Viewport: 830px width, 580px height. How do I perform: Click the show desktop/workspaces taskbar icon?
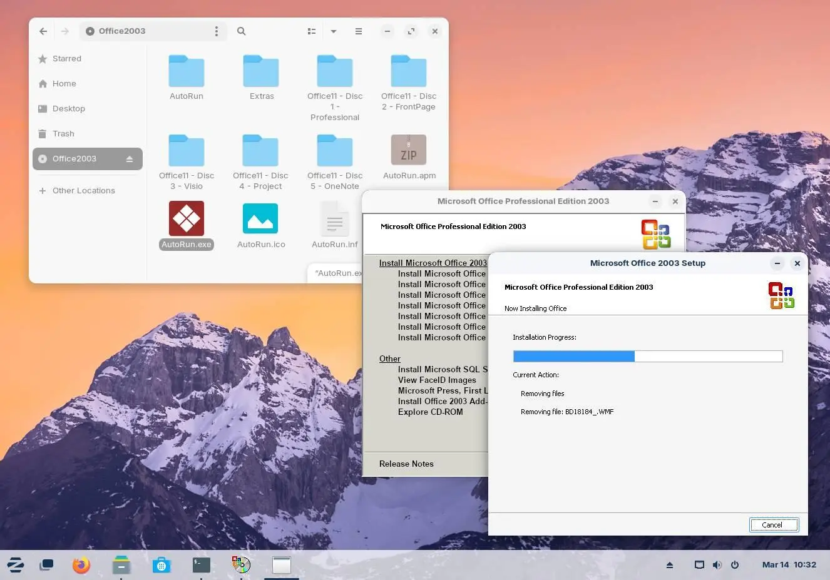(47, 566)
